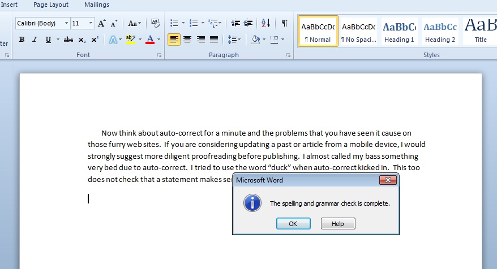Click the Decrease Indent icon
Viewport: 497px width, 269px height.
[235, 23]
